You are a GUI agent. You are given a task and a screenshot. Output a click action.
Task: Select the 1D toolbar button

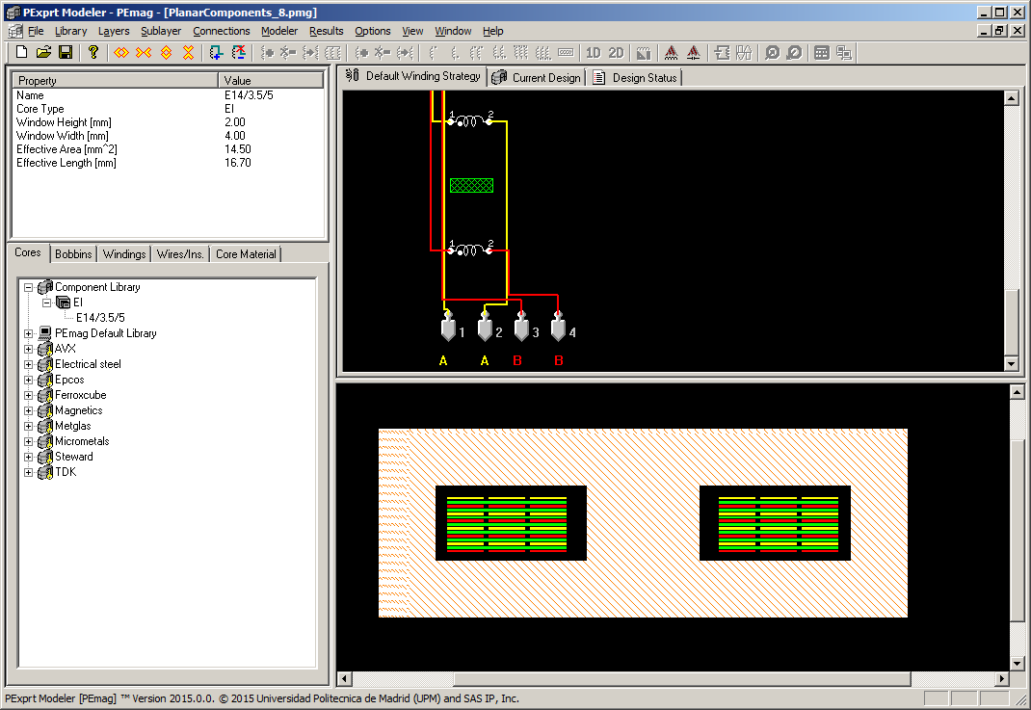(x=594, y=53)
